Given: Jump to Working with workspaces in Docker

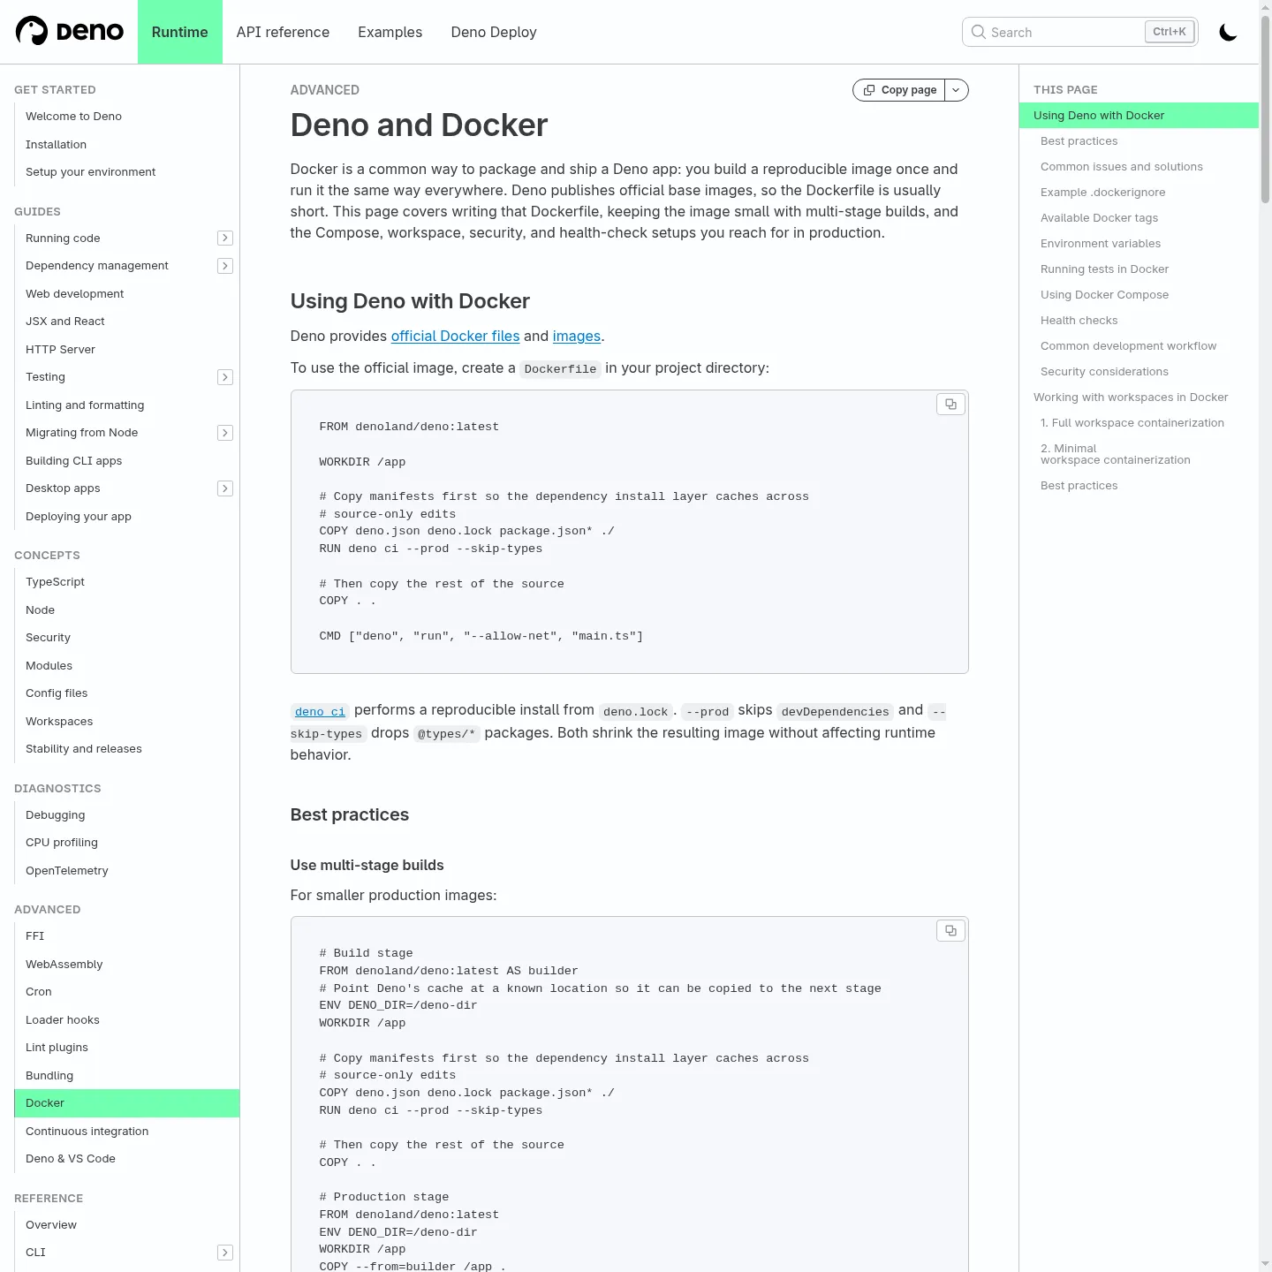Looking at the screenshot, I should pyautogui.click(x=1131, y=397).
